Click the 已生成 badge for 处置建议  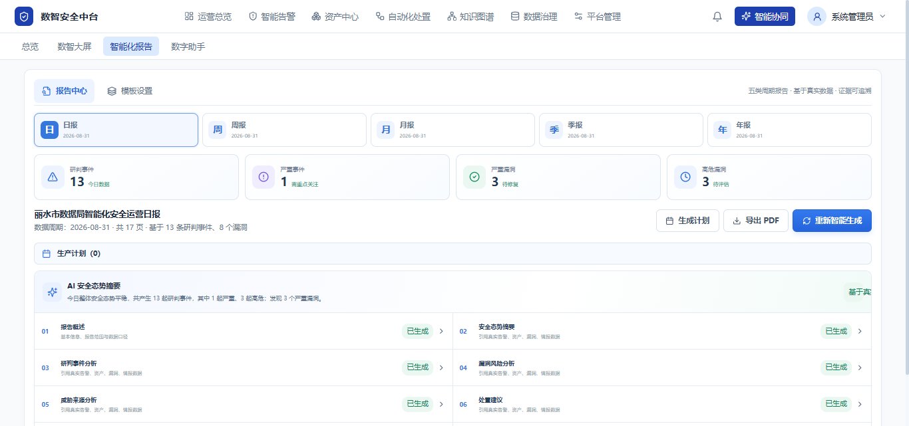pyautogui.click(x=836, y=403)
